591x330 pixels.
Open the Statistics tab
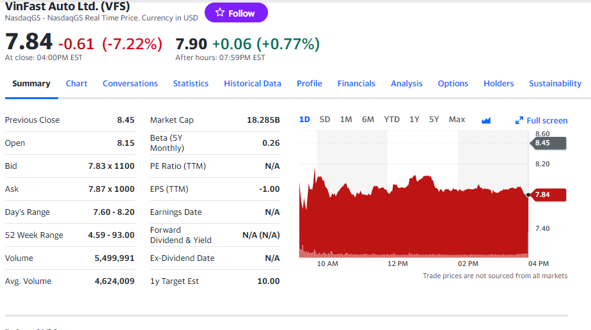click(191, 84)
